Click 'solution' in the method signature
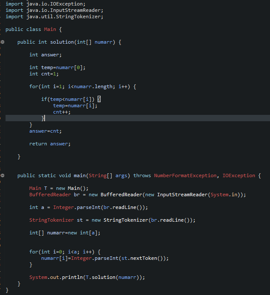 [x=62, y=42]
